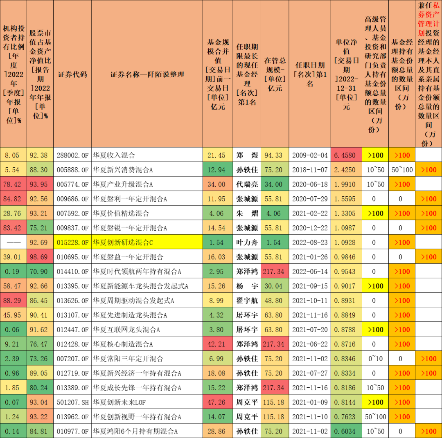The image size is (442, 438).
Task: Select the 单位净值 column header
Action: tap(346, 72)
